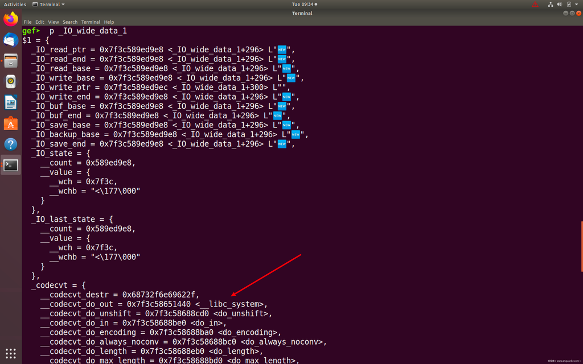
Task: Maximize the Terminal window
Action: (572, 14)
